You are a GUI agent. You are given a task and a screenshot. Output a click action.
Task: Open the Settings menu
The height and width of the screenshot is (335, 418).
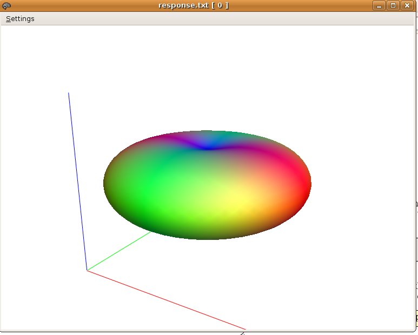point(20,19)
